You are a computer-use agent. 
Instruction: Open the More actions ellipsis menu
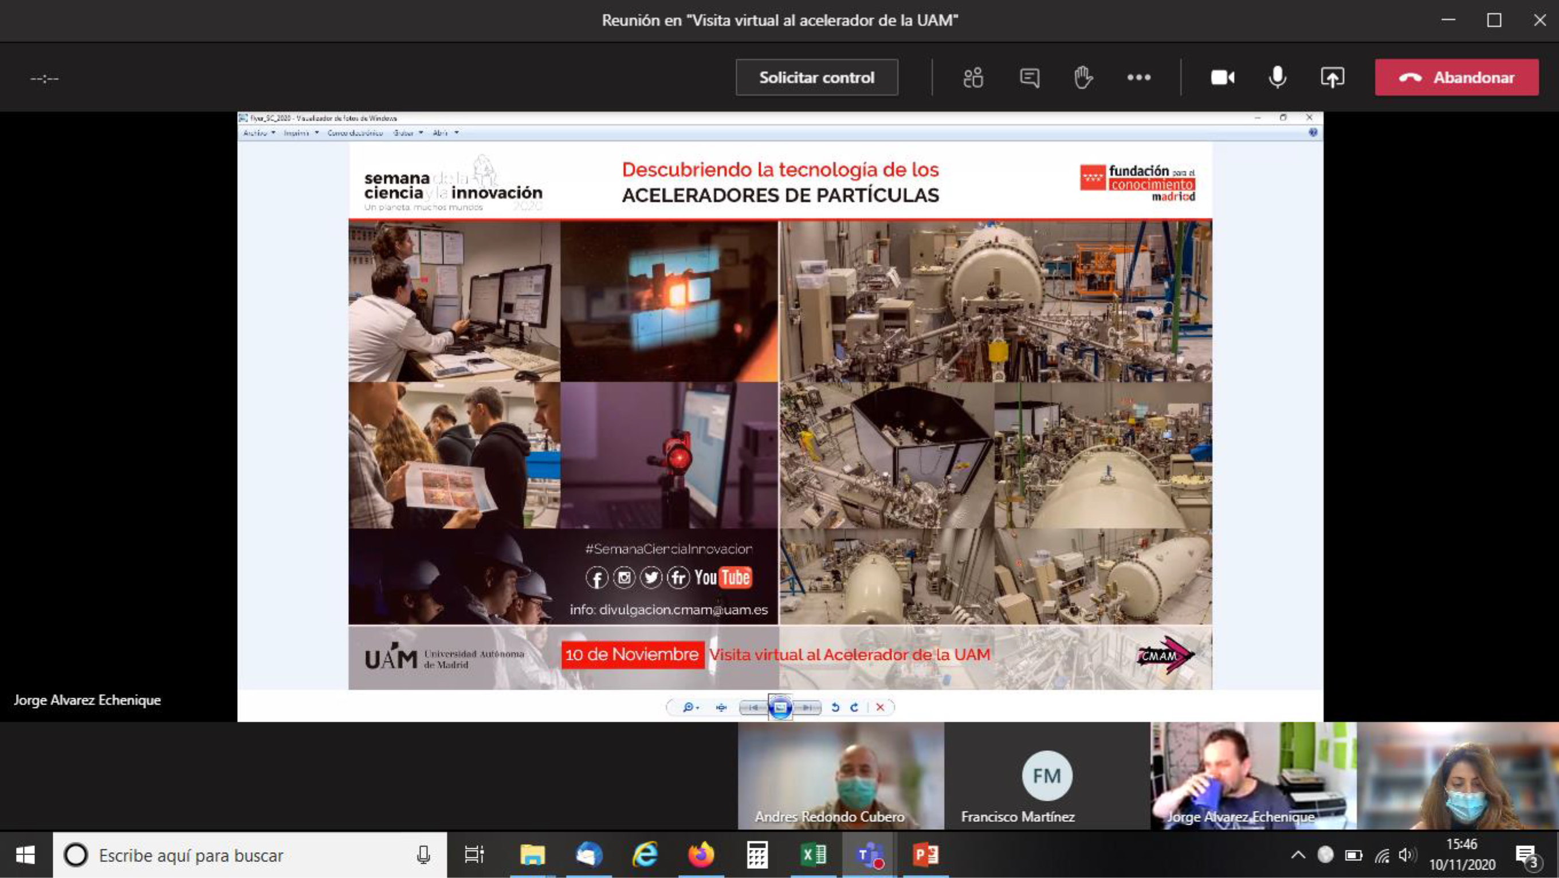[1139, 77]
